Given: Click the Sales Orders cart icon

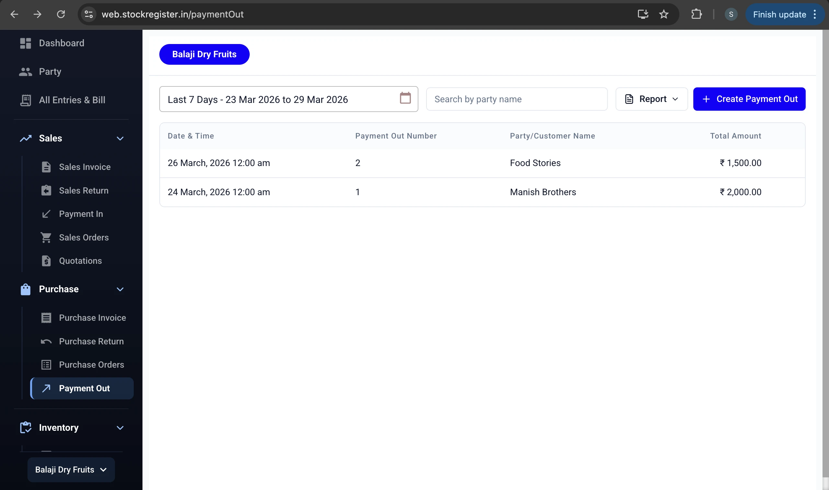Looking at the screenshot, I should point(46,237).
